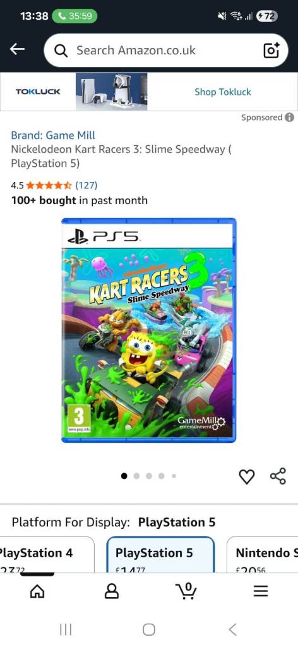Share this product via share icon
The height and width of the screenshot is (647, 298).
[278, 476]
